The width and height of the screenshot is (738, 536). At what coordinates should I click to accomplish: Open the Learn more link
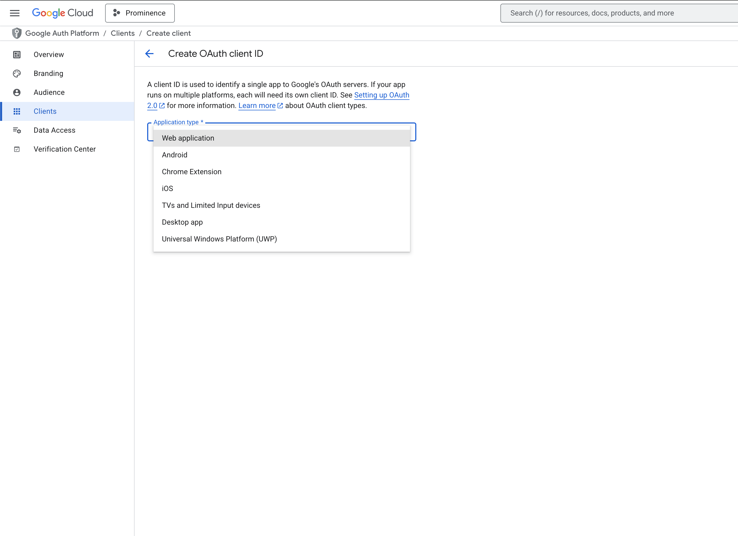(x=257, y=105)
